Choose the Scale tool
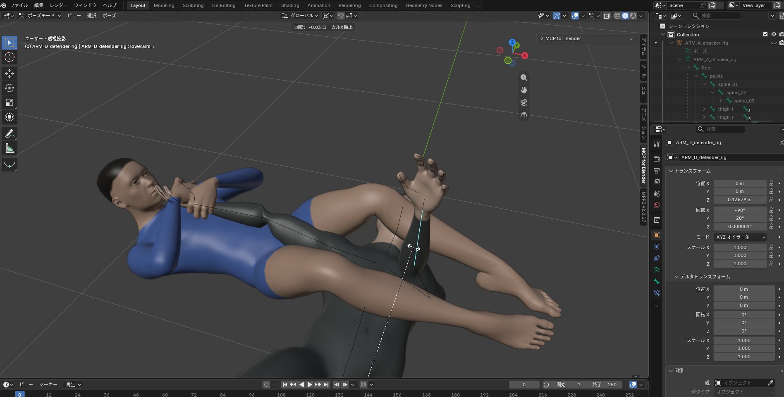 (10, 102)
